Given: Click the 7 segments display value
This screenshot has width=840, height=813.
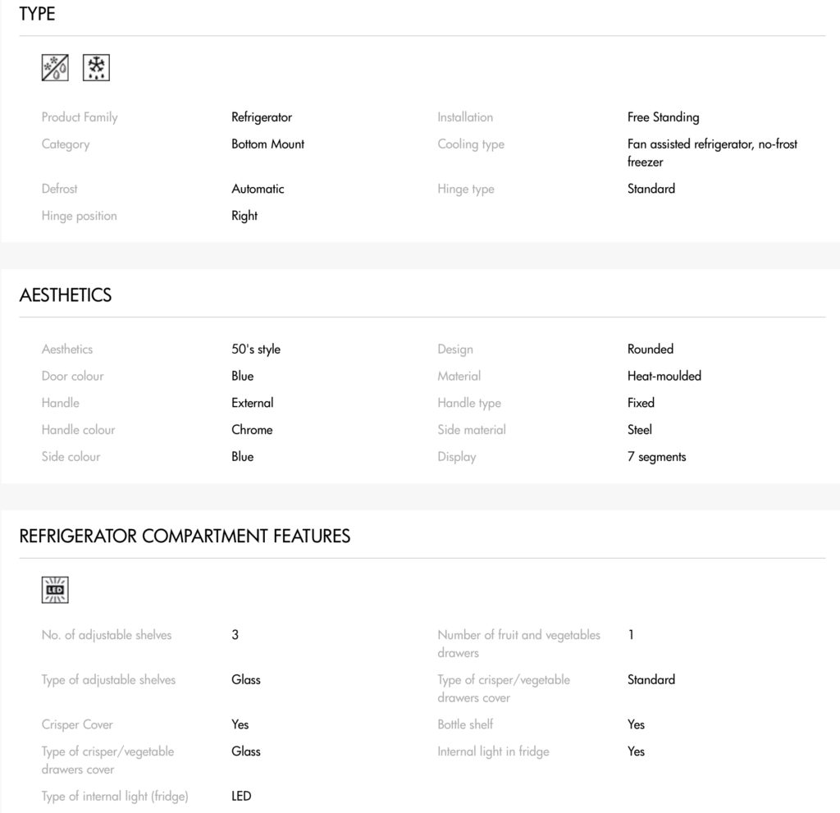Looking at the screenshot, I should tap(657, 457).
